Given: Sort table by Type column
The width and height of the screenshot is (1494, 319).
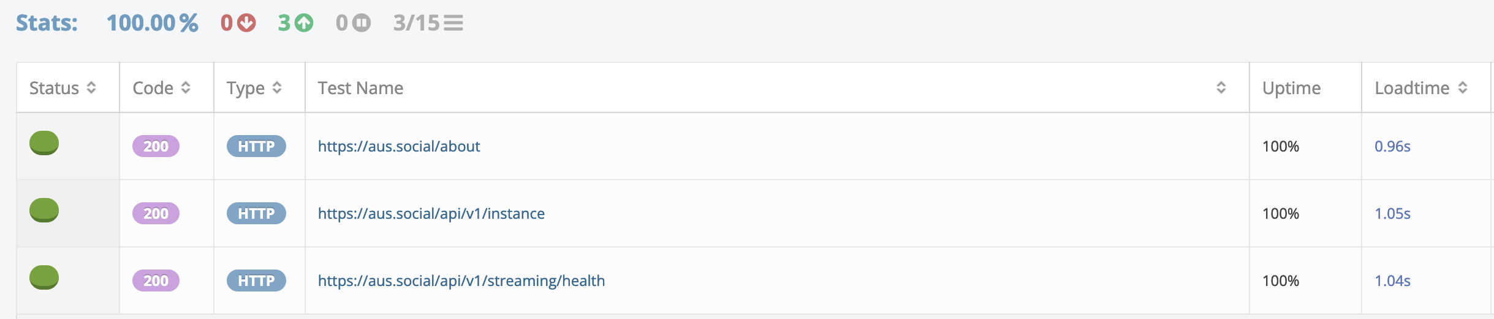Looking at the screenshot, I should [x=277, y=87].
